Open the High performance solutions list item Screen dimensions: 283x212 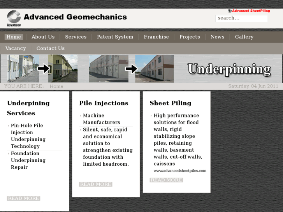click(178, 140)
